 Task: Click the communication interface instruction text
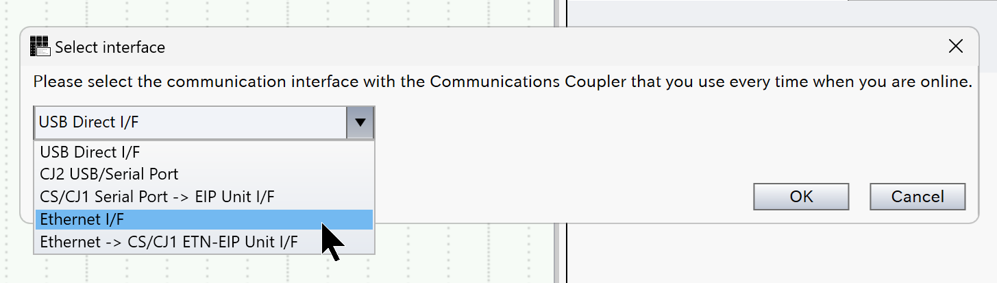point(502,82)
